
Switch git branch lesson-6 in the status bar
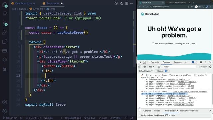click(x=10, y=118)
